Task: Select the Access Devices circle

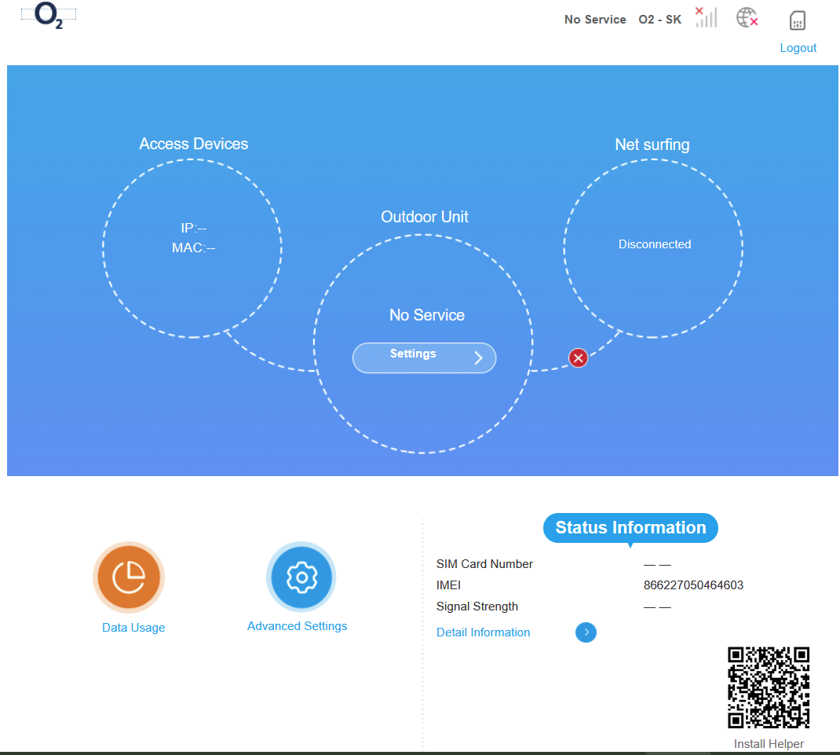Action: [192, 248]
